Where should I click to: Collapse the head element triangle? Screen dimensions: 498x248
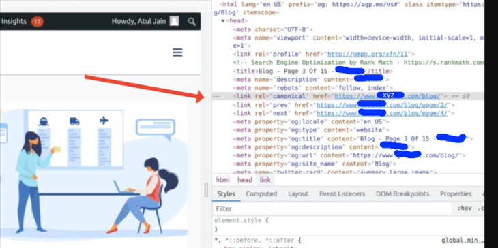coord(223,21)
